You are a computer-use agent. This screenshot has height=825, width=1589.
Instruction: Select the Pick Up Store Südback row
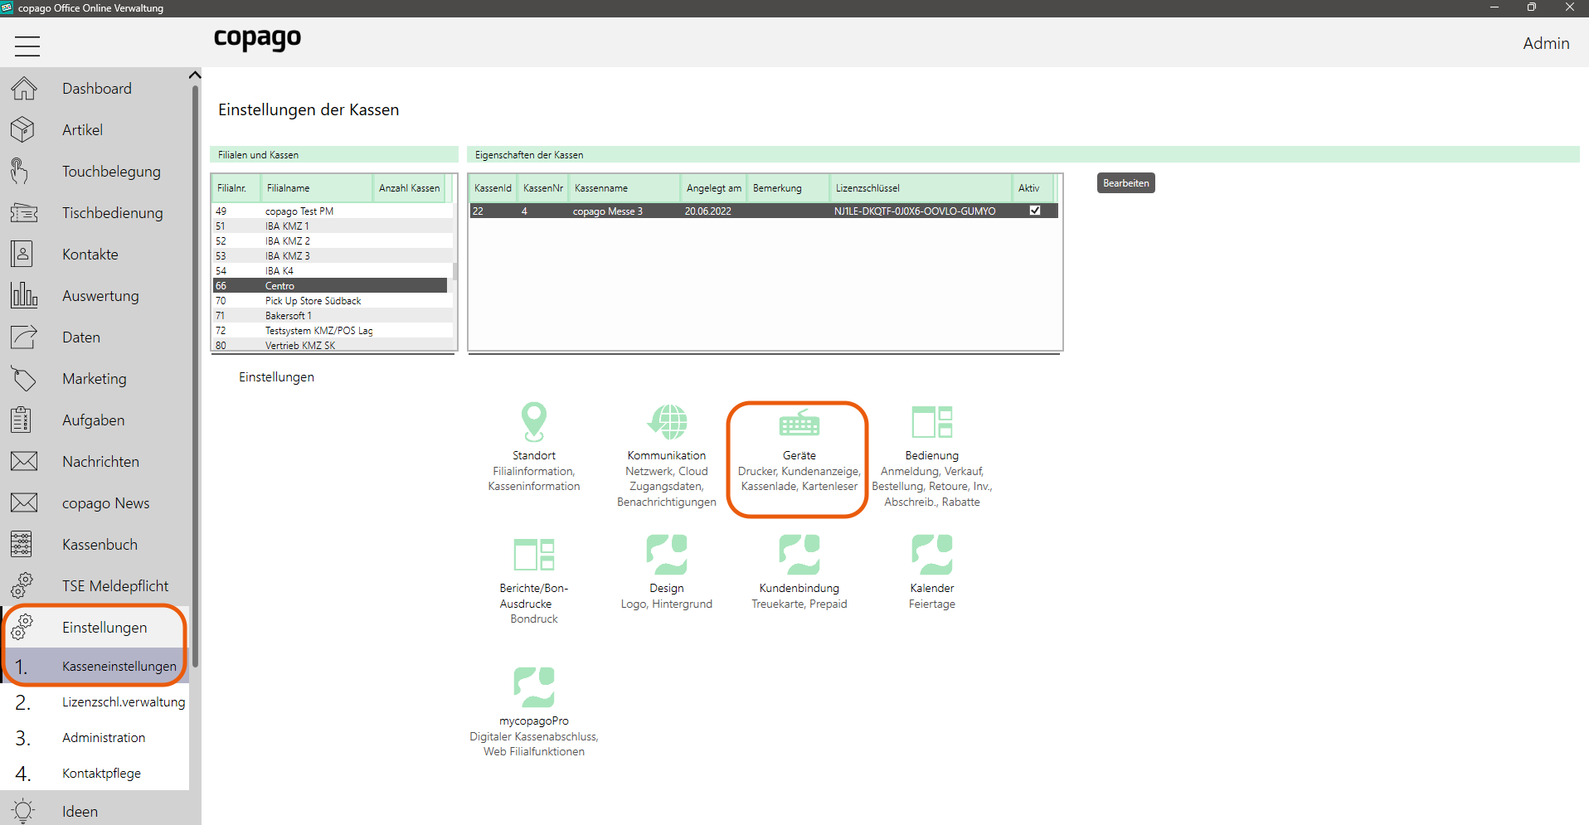333,301
